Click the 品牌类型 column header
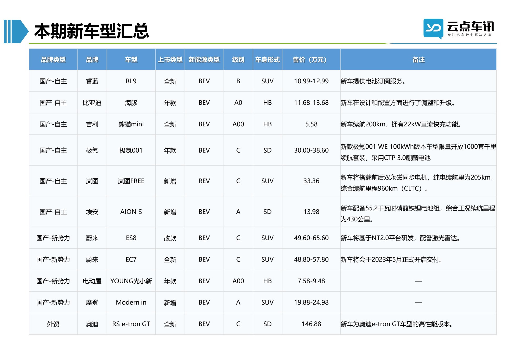Screen dimensions: 526x350 53,60
